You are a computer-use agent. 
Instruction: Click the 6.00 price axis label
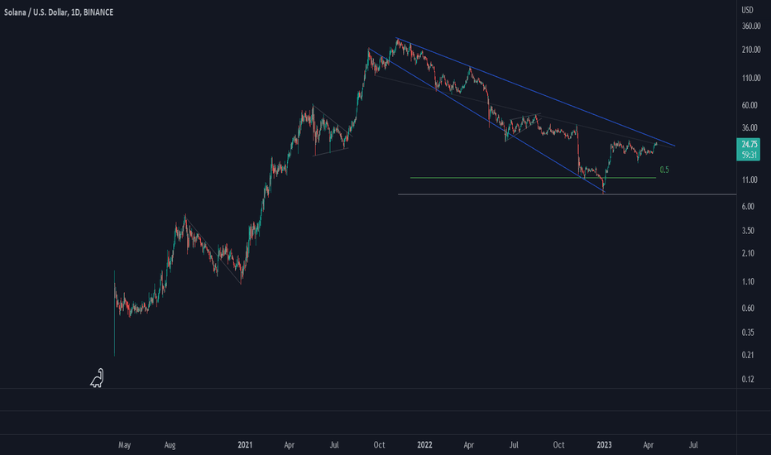[x=748, y=207]
